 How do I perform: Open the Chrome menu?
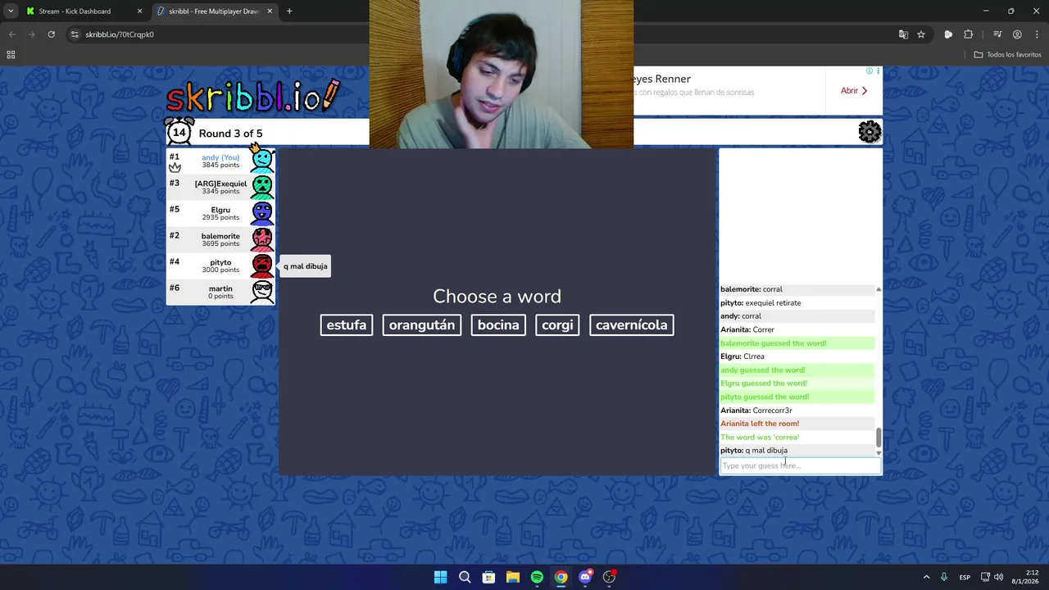[x=1037, y=34]
